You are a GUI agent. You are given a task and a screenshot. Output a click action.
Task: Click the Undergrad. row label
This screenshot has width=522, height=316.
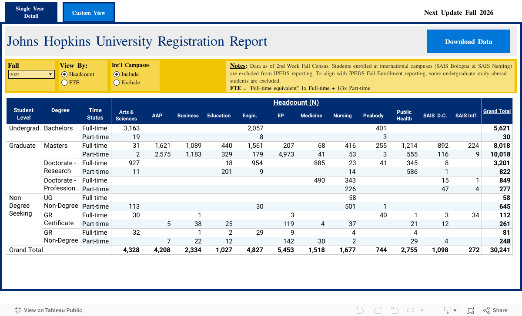25,128
